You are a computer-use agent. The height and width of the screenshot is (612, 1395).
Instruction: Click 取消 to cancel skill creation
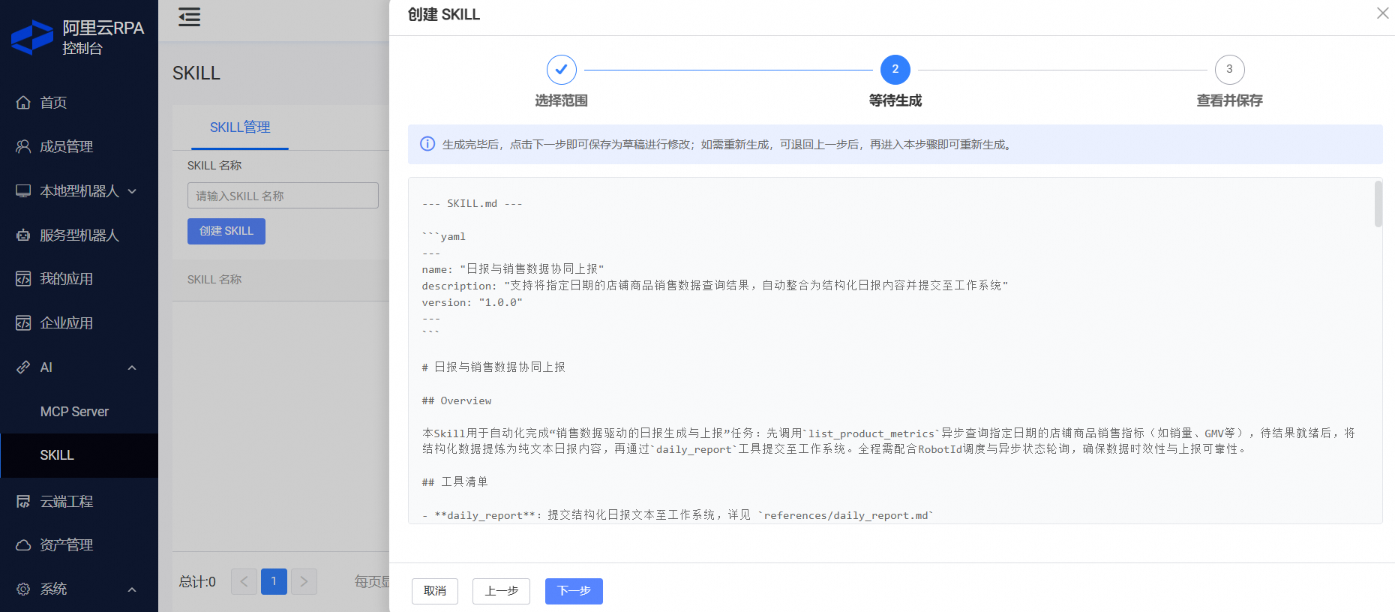click(435, 591)
